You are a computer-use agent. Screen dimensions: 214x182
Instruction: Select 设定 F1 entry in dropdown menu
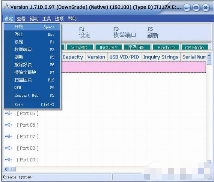click(x=32, y=42)
